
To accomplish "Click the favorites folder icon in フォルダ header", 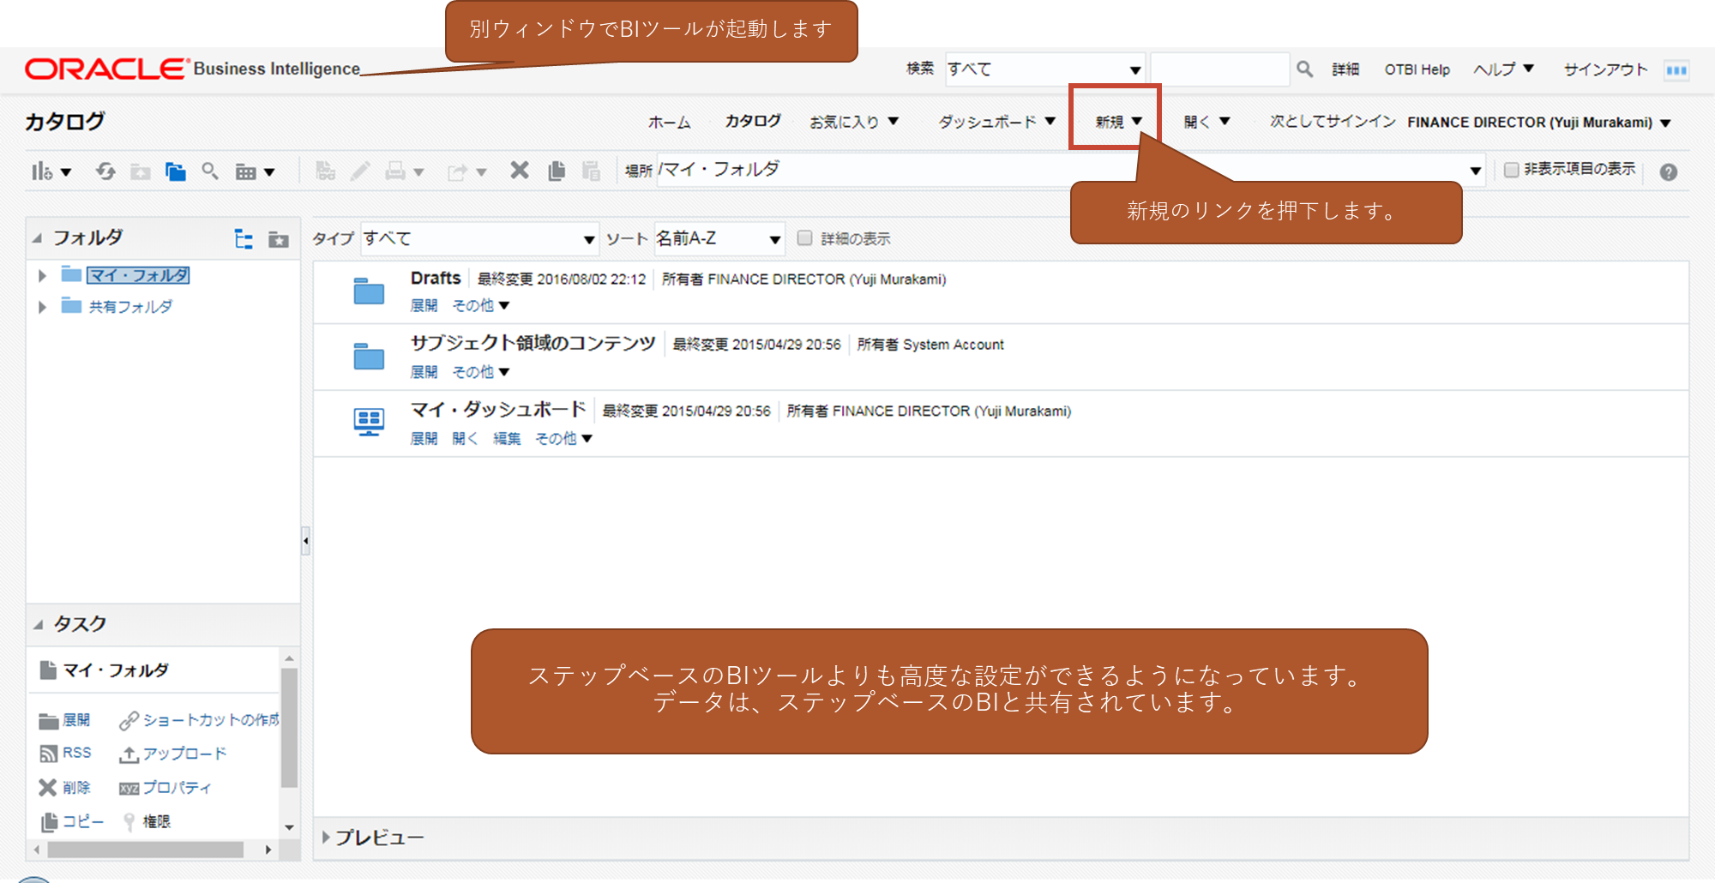I will pos(279,239).
